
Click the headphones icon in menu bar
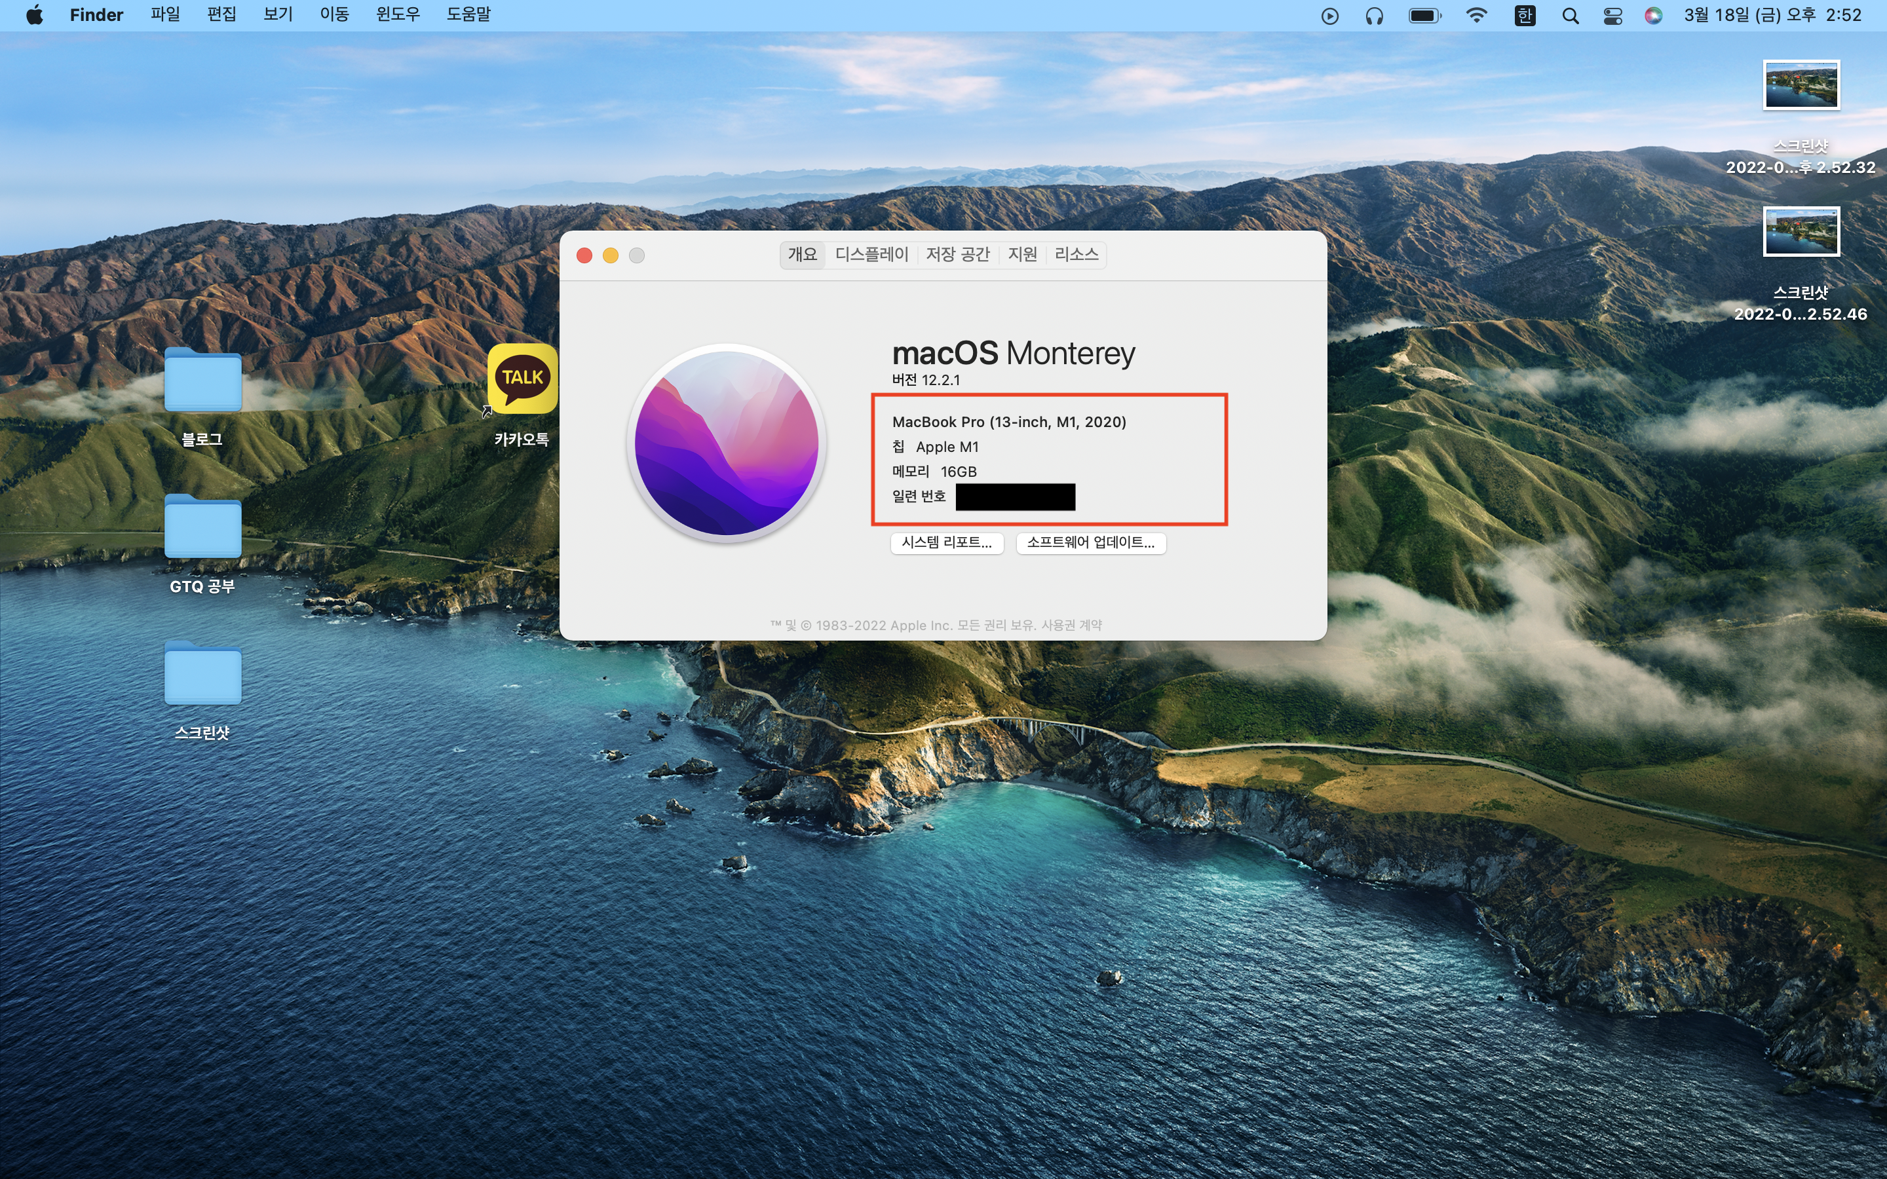click(1374, 16)
